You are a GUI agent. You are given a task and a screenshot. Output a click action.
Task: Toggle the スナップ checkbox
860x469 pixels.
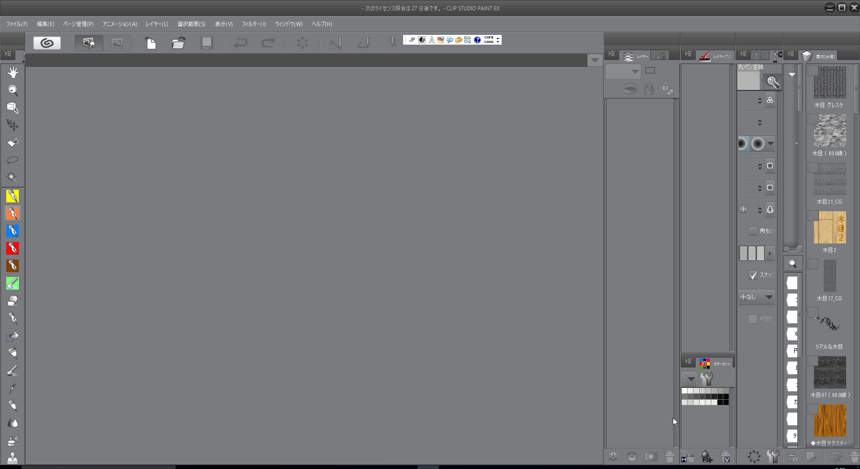(x=752, y=275)
